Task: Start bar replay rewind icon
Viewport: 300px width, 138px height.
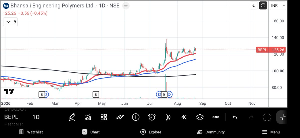Action: pyautogui.click(x=184, y=117)
